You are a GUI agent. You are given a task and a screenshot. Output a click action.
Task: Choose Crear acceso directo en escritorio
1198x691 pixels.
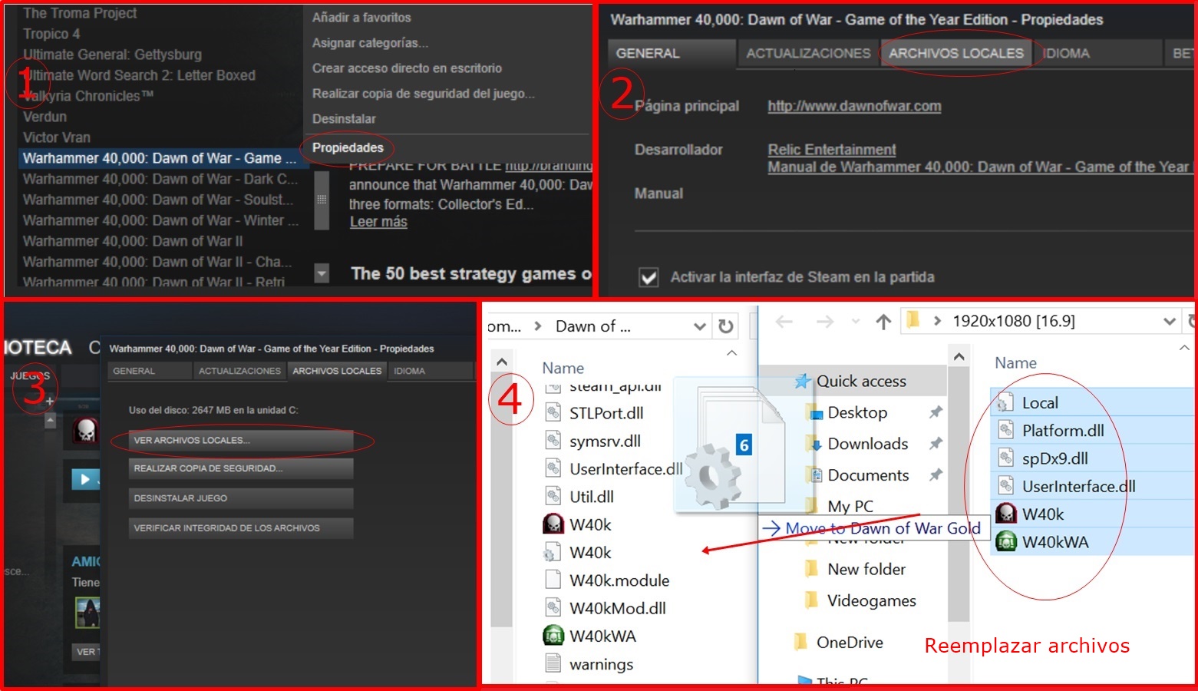(407, 68)
